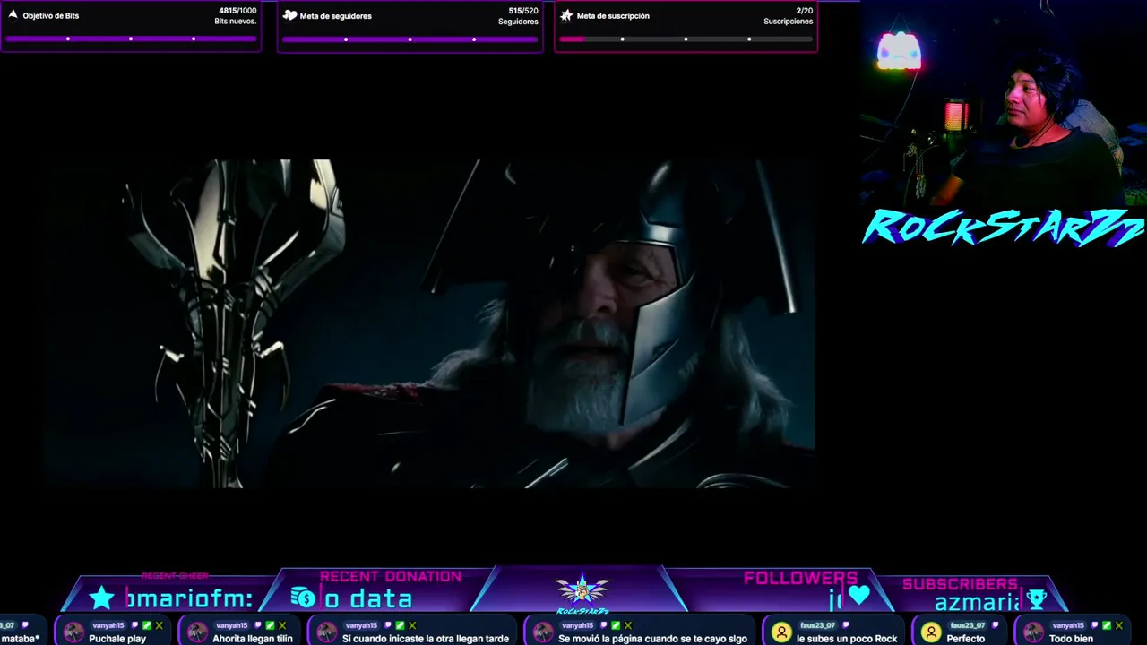Click the recent cheer name "omariofm:"
1147x645 pixels.
point(190,598)
